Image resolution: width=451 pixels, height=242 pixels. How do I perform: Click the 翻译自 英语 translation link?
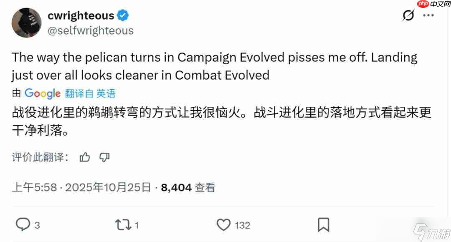point(90,93)
